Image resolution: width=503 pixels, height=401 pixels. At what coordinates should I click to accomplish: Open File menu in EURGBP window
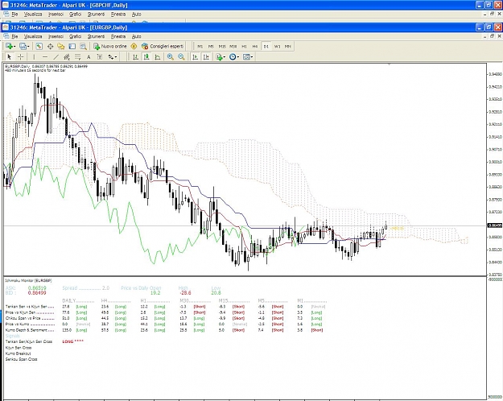(14, 36)
